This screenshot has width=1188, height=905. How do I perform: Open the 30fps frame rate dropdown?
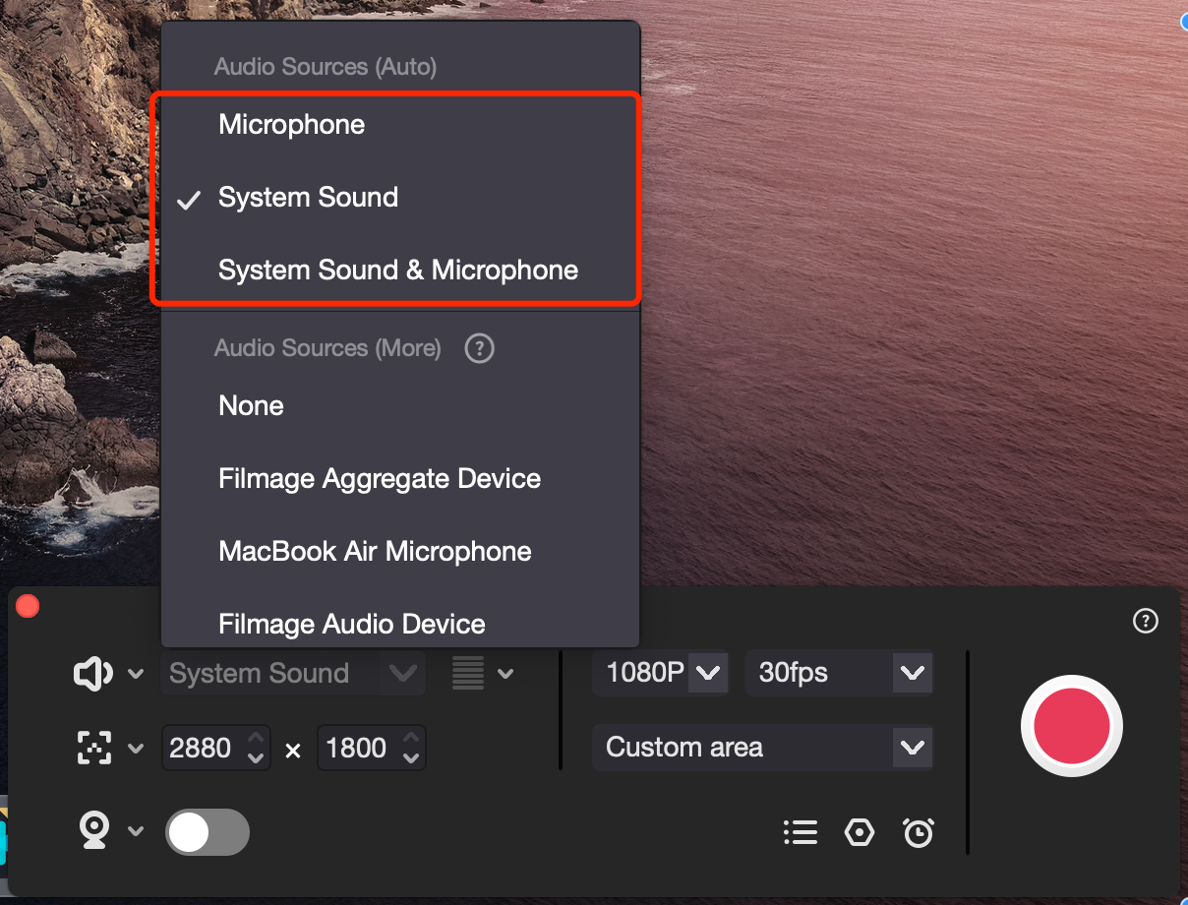[x=839, y=673]
